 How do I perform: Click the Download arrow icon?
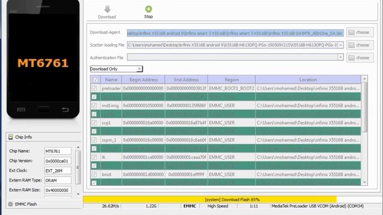[107, 10]
